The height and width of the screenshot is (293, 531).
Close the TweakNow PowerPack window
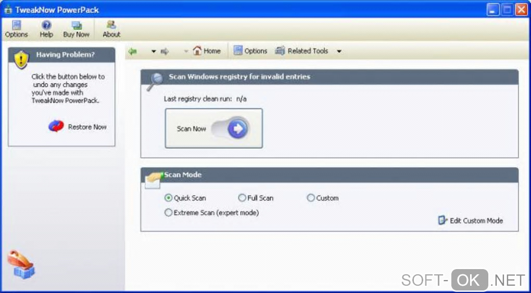[x=522, y=10]
